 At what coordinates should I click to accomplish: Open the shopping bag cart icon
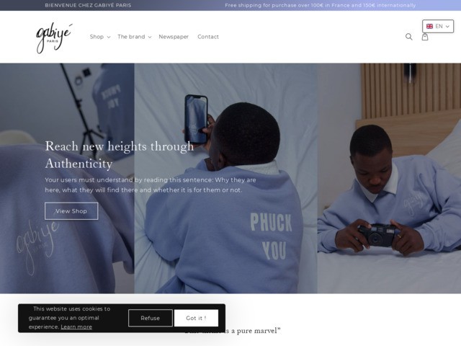pos(425,37)
